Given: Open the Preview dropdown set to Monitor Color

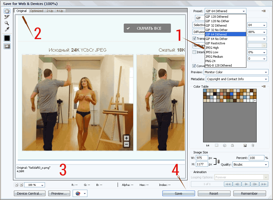Looking at the screenshot, I should coord(236,72).
